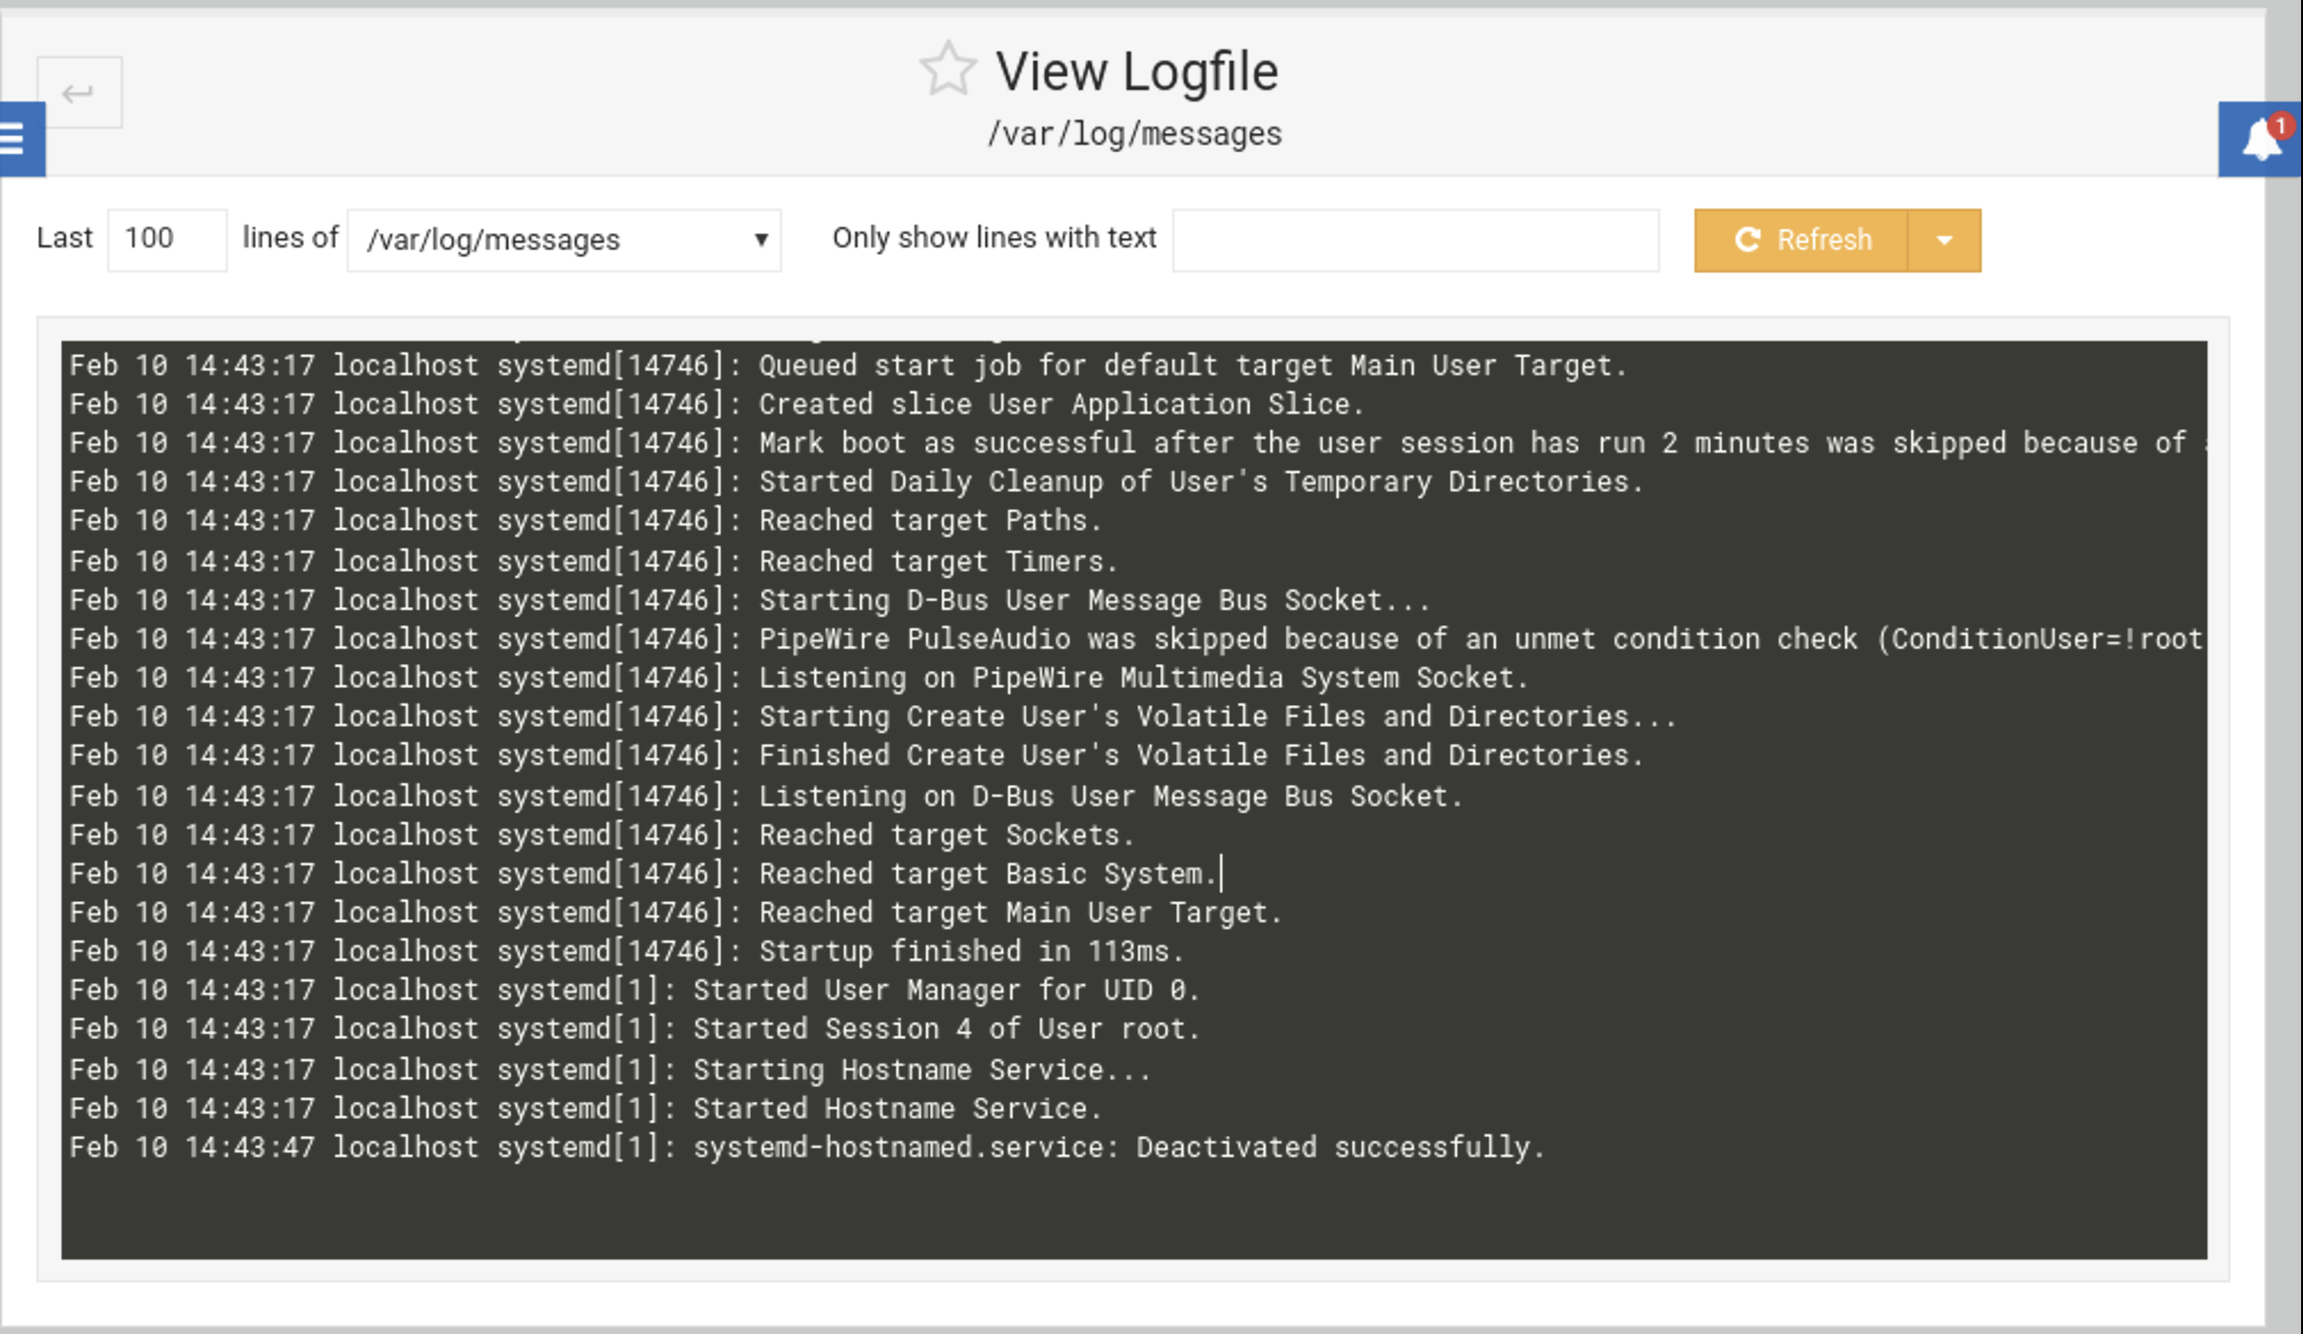Click the 'Startup finished in 113ms' log line
This screenshot has width=2303, height=1334.
click(x=970, y=951)
